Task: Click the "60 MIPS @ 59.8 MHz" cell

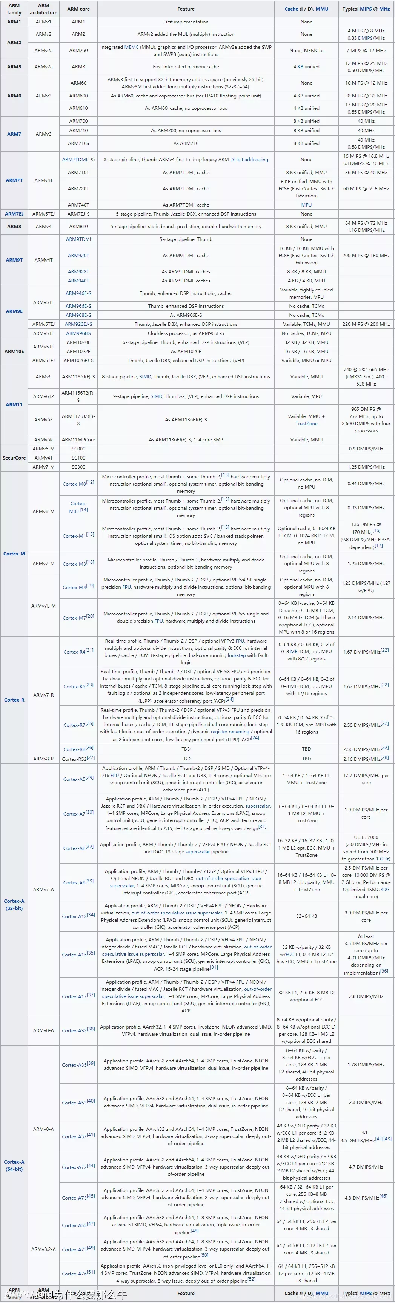Action: [366, 189]
